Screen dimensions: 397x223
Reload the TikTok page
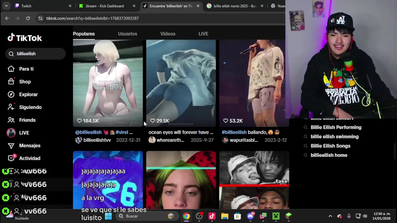(28, 18)
